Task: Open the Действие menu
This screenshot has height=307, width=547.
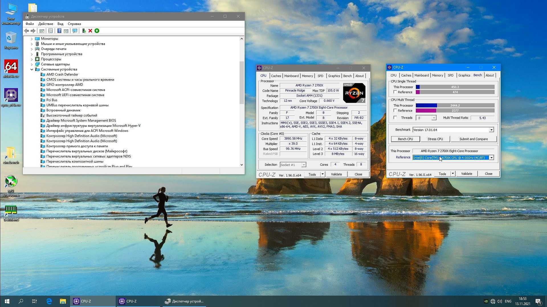Action: pyautogui.click(x=46, y=24)
